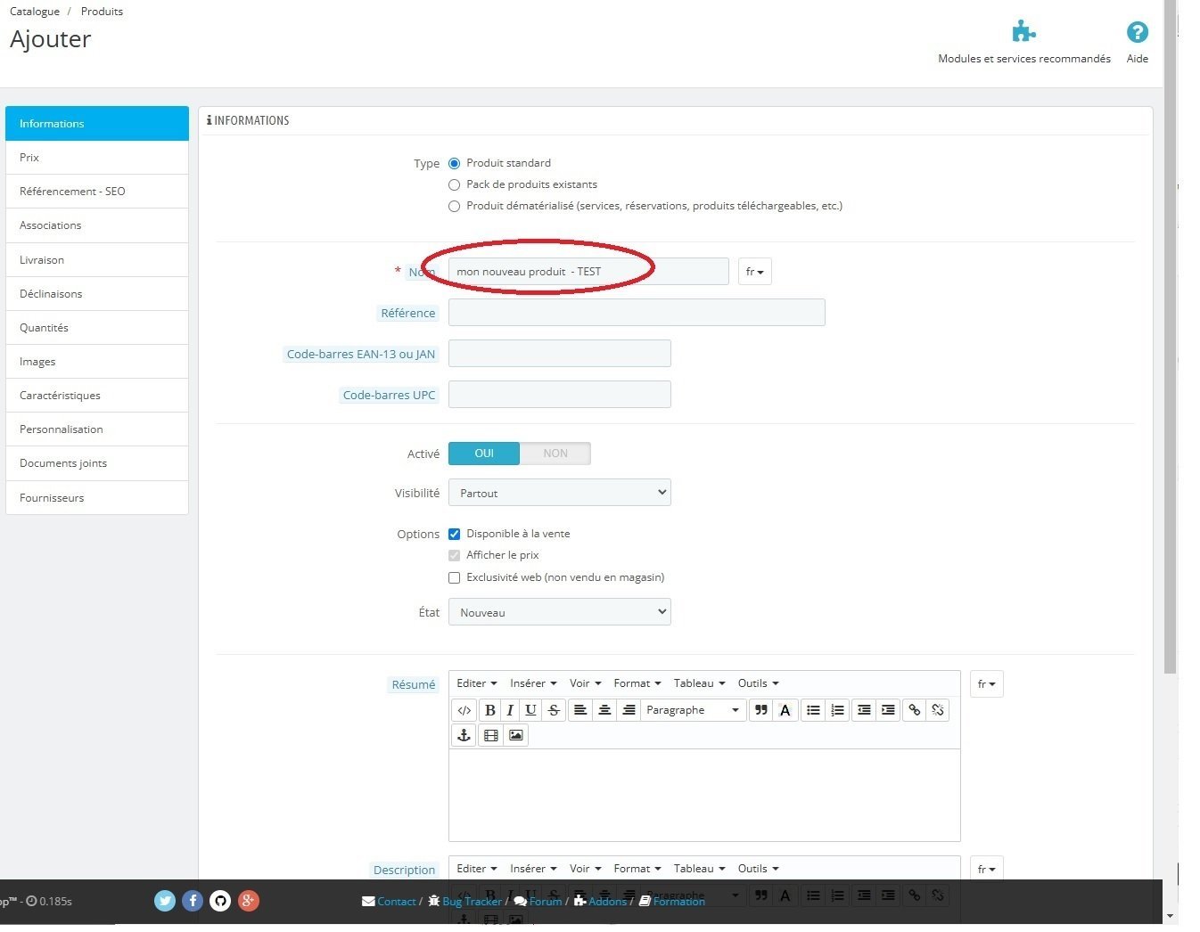
Task: Insert numbered list in Résumé editor
Action: pos(837,710)
